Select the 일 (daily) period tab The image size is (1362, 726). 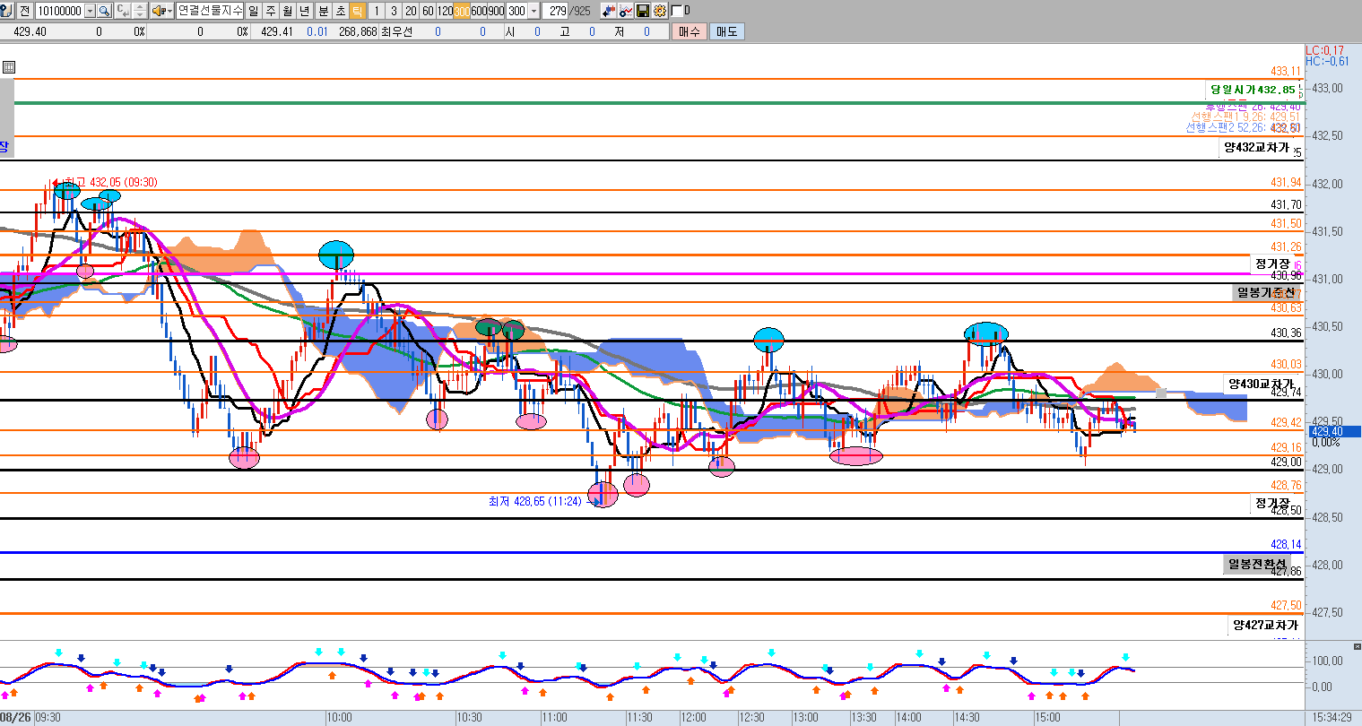pos(253,11)
